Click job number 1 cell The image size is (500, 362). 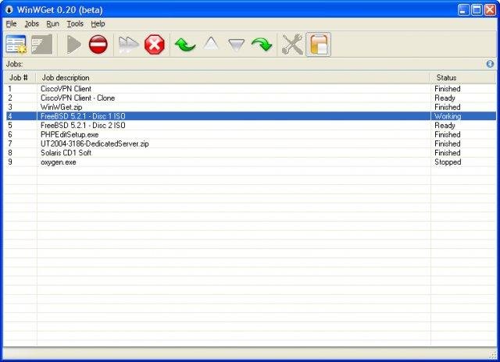pyautogui.click(x=10, y=88)
